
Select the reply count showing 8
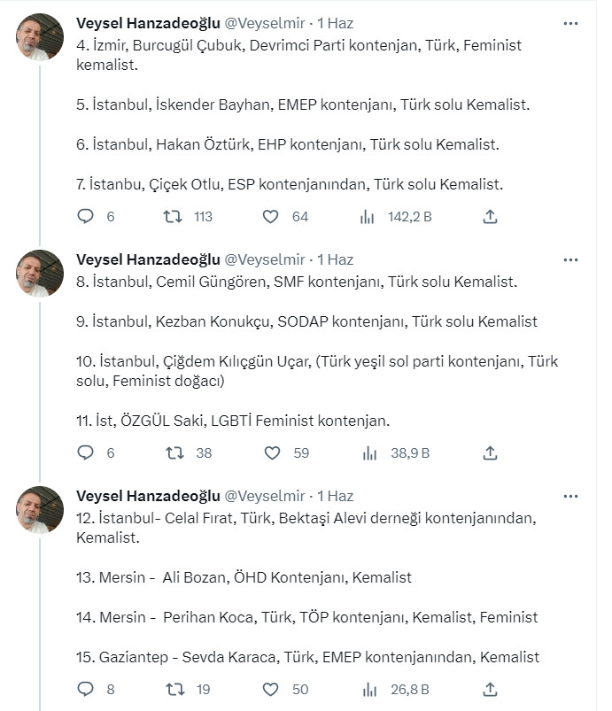108,689
